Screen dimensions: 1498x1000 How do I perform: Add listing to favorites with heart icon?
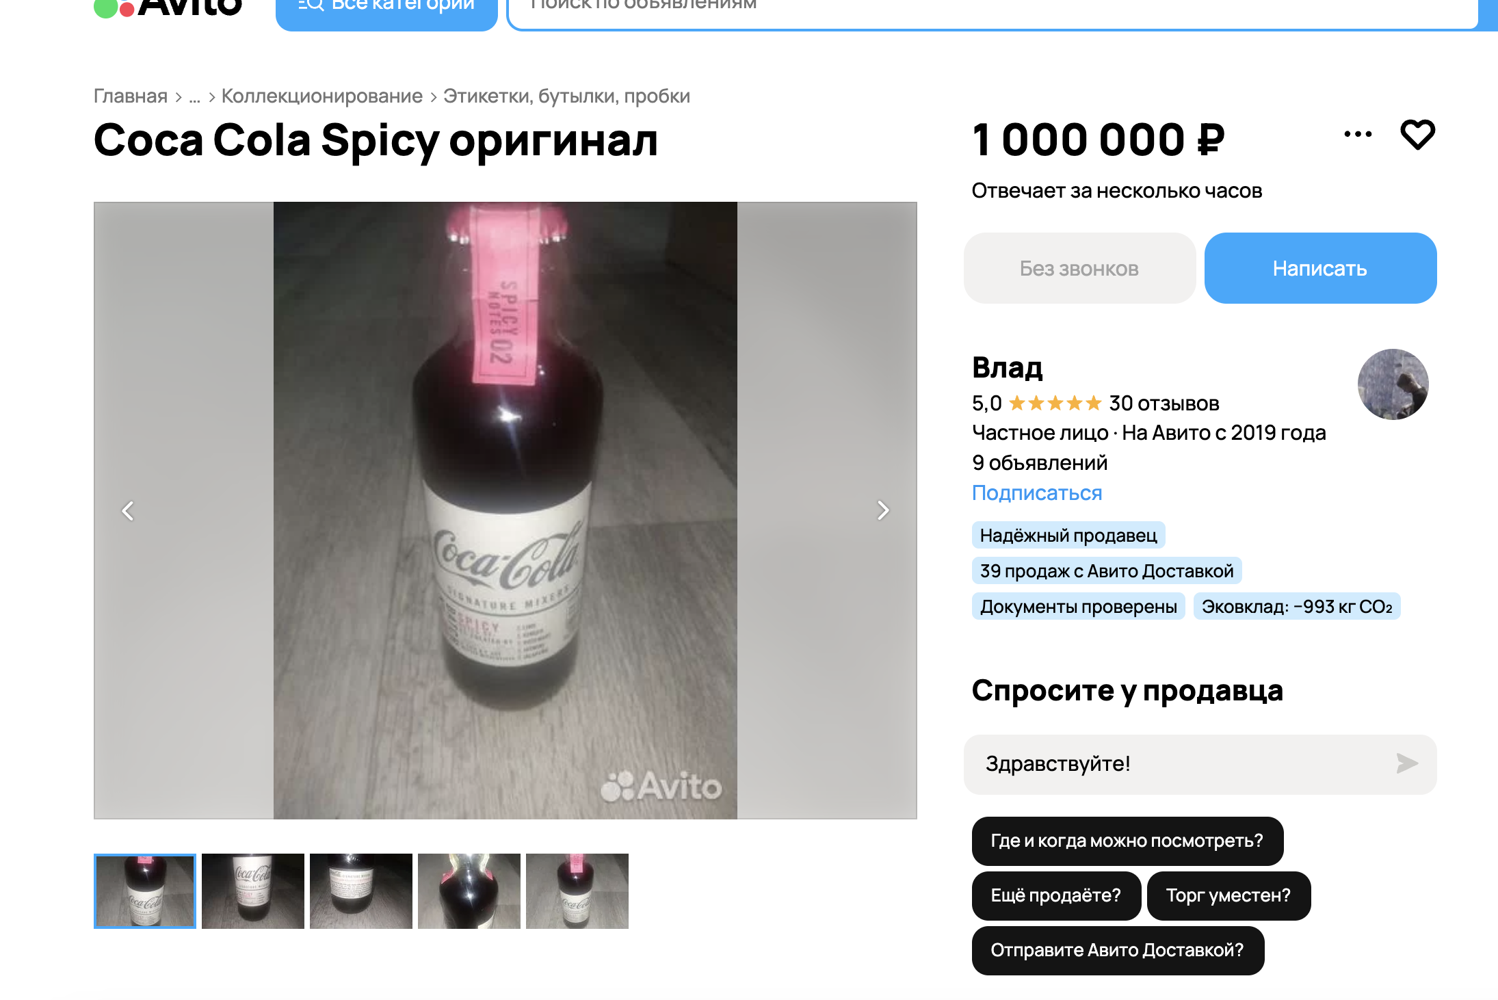[1417, 134]
